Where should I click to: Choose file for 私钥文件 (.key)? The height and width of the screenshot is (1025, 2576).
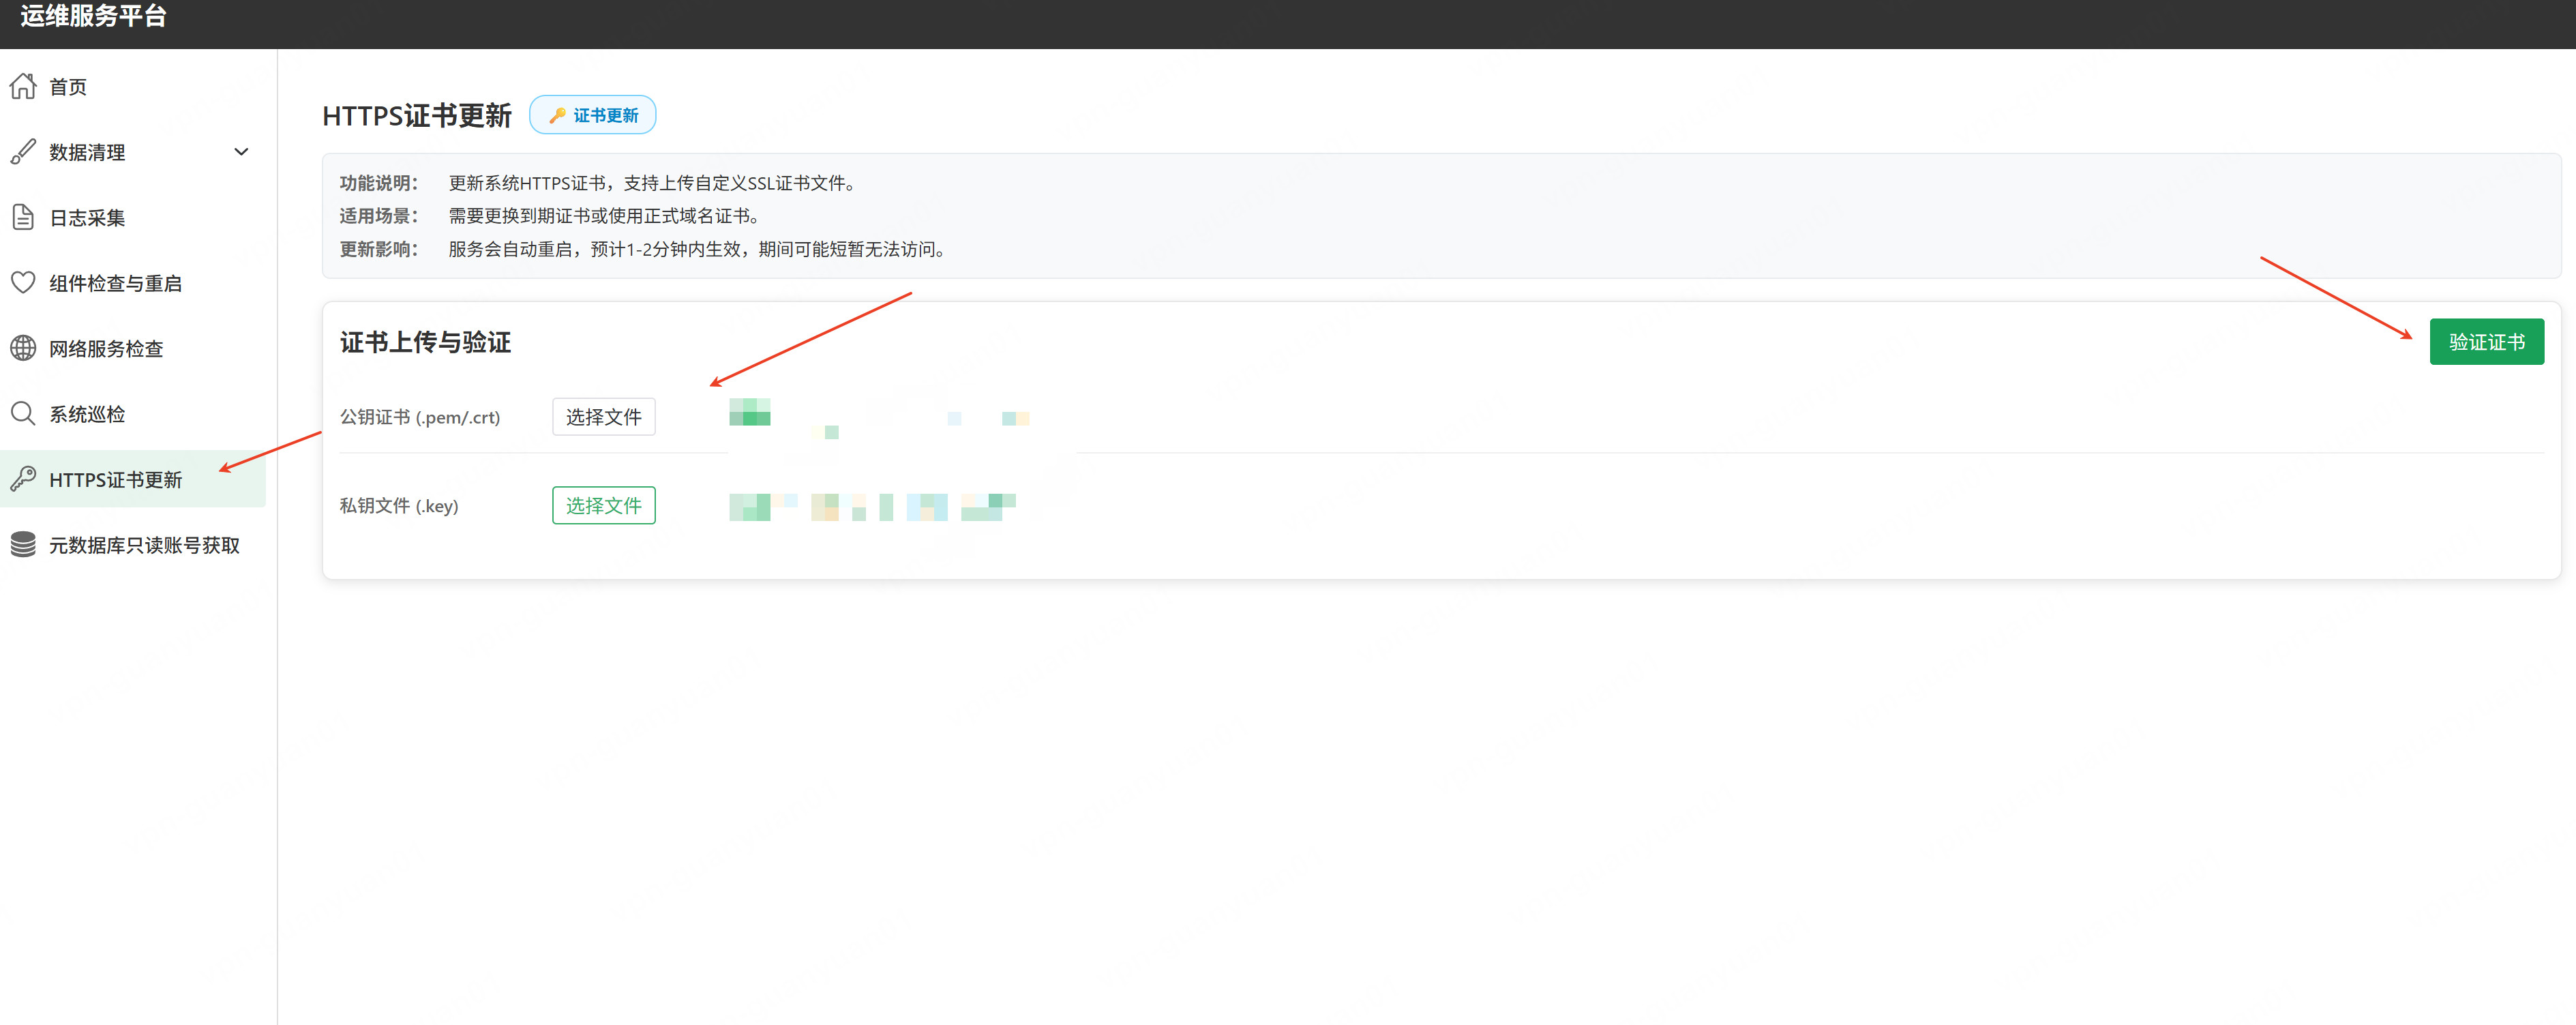click(x=603, y=505)
